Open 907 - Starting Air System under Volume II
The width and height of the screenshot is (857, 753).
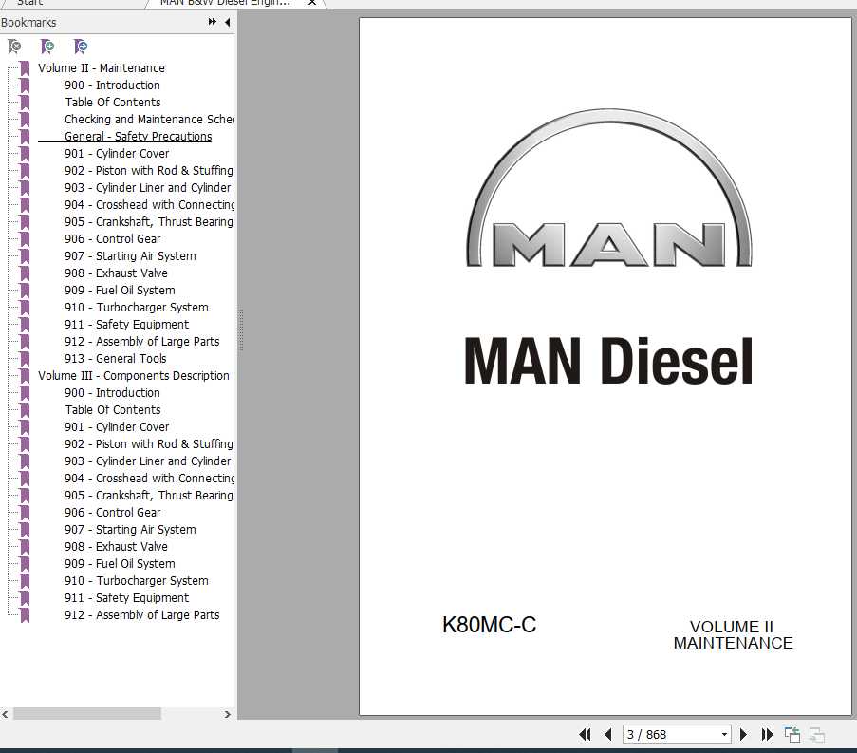[130, 256]
